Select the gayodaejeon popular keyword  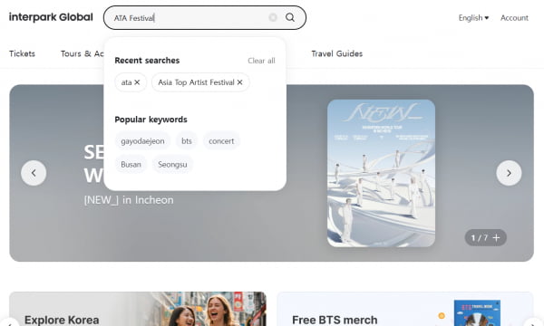point(142,141)
